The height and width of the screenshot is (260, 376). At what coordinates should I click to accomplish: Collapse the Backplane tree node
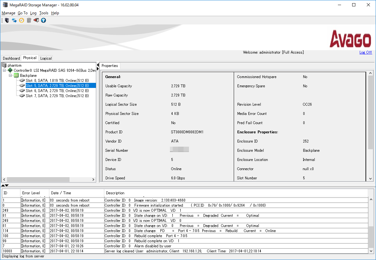pyautogui.click(x=10, y=76)
